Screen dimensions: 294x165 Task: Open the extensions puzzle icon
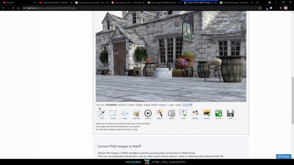[x=281, y=8]
